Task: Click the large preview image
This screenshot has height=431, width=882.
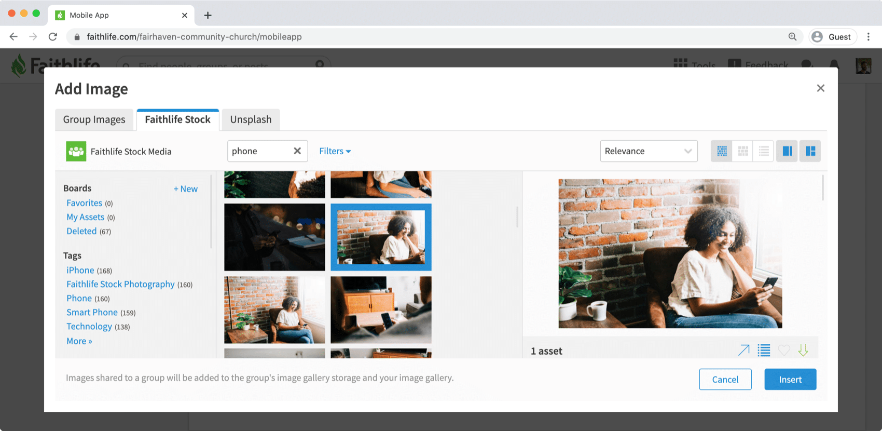Action: pyautogui.click(x=670, y=253)
